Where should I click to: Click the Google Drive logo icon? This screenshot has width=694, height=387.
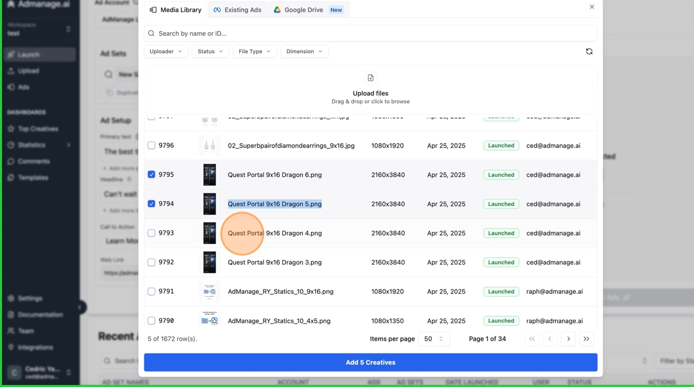[x=277, y=10]
